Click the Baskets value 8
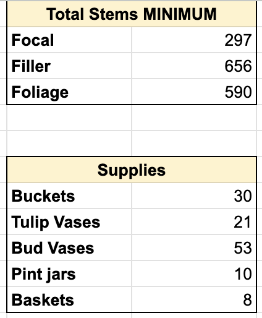 point(194,299)
